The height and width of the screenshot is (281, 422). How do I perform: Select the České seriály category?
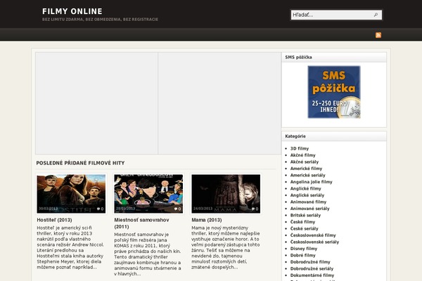tap(305, 228)
